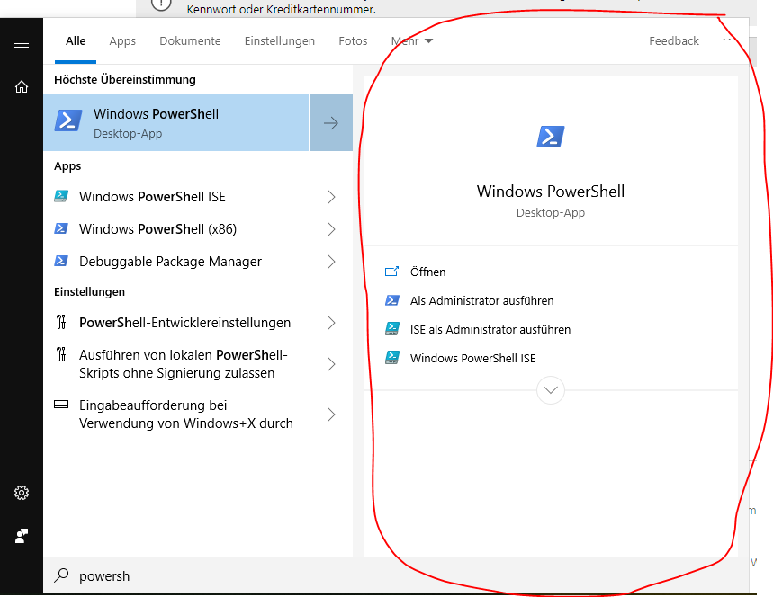Click in the search box containing powersh
This screenshot has height=597, width=773.
click(394, 575)
